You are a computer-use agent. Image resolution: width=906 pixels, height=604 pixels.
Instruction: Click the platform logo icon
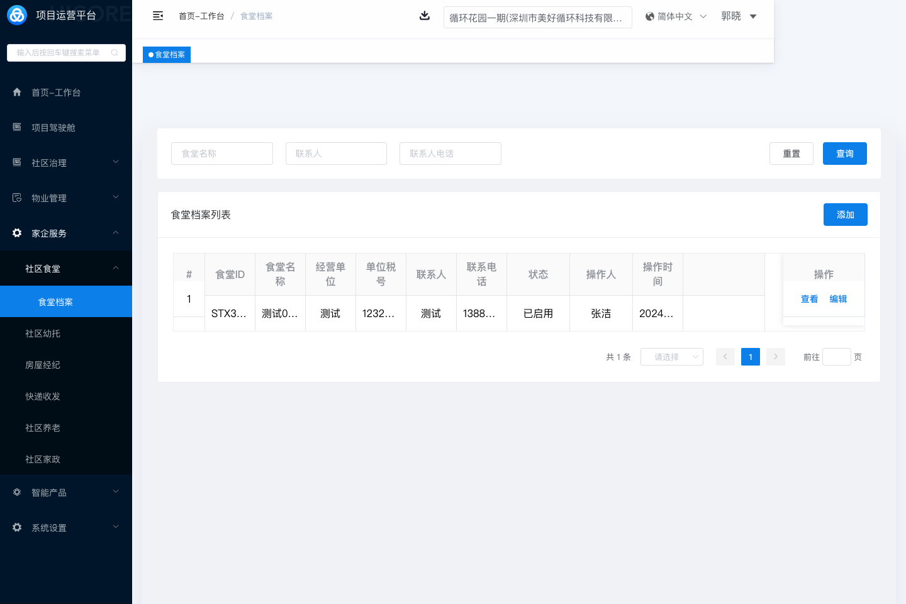point(17,15)
